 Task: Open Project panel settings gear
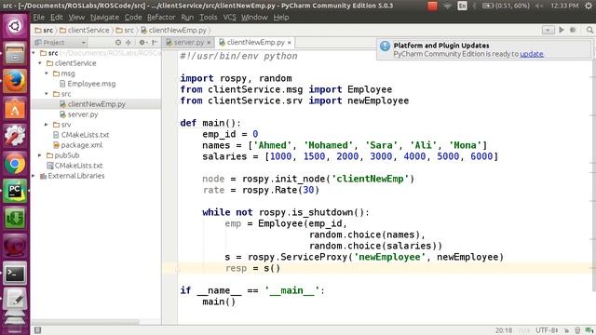click(142, 42)
